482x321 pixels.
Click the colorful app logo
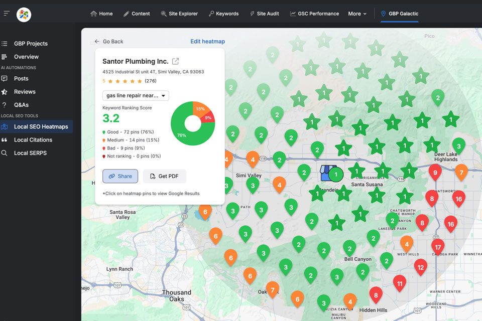[24, 14]
